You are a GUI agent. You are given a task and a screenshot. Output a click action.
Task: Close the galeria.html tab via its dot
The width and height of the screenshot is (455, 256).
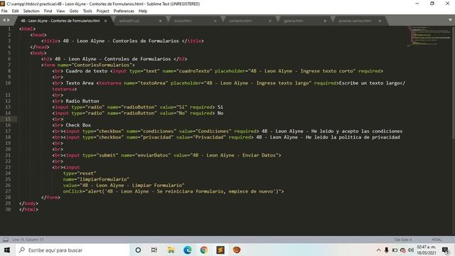(x=325, y=21)
